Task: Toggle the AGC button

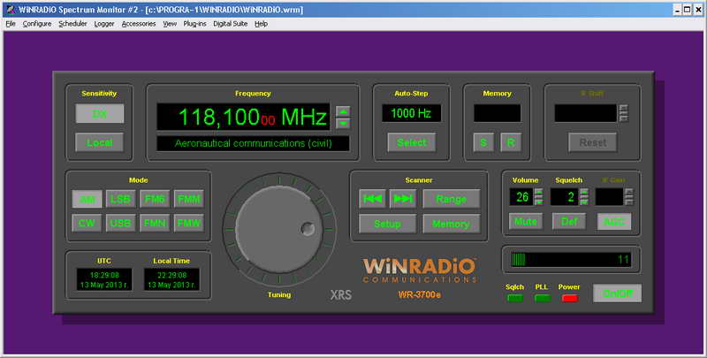Action: click(614, 221)
